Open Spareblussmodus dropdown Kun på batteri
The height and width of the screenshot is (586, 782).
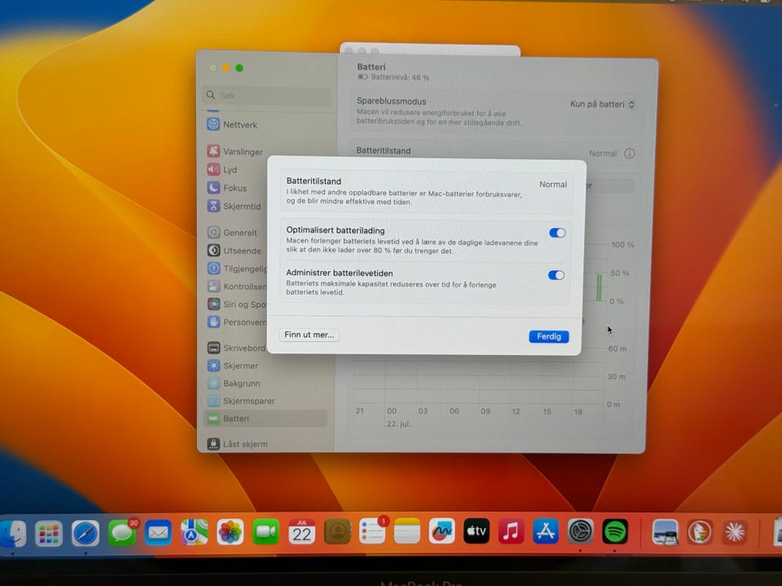(603, 105)
